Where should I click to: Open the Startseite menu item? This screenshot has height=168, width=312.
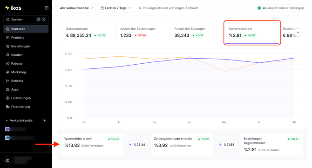(26, 29)
